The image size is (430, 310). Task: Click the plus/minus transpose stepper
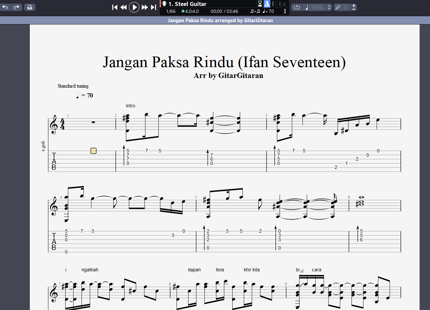pyautogui.click(x=354, y=7)
